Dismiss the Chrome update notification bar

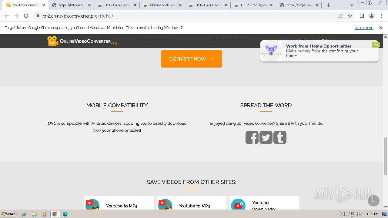tap(381, 28)
